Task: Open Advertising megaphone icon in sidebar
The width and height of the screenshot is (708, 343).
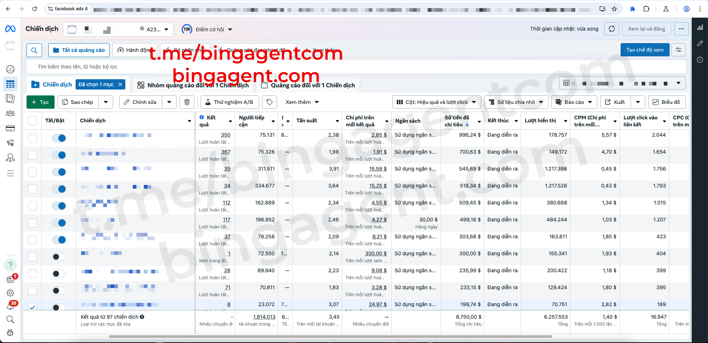Action: [x=10, y=143]
